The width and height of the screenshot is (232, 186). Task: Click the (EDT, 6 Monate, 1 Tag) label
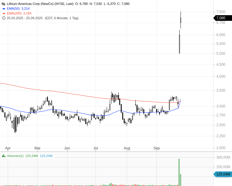pos(62,18)
